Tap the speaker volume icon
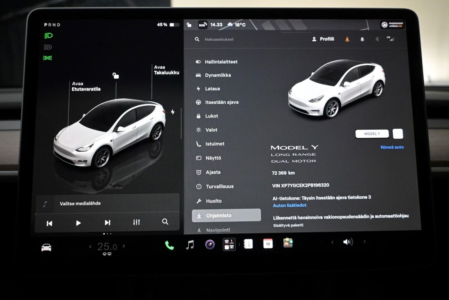 348,242
